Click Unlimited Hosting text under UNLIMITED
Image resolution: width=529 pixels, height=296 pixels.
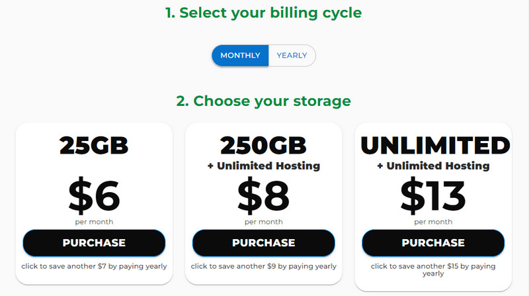pyautogui.click(x=433, y=166)
